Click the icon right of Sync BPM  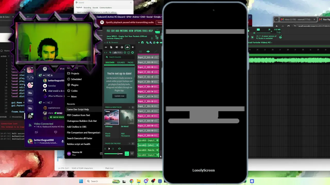pos(132,154)
